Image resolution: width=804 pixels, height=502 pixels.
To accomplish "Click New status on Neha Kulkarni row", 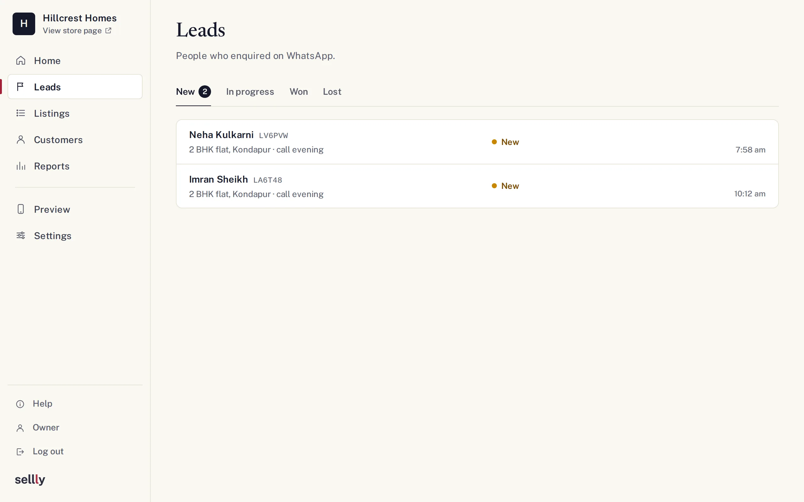I will point(505,142).
